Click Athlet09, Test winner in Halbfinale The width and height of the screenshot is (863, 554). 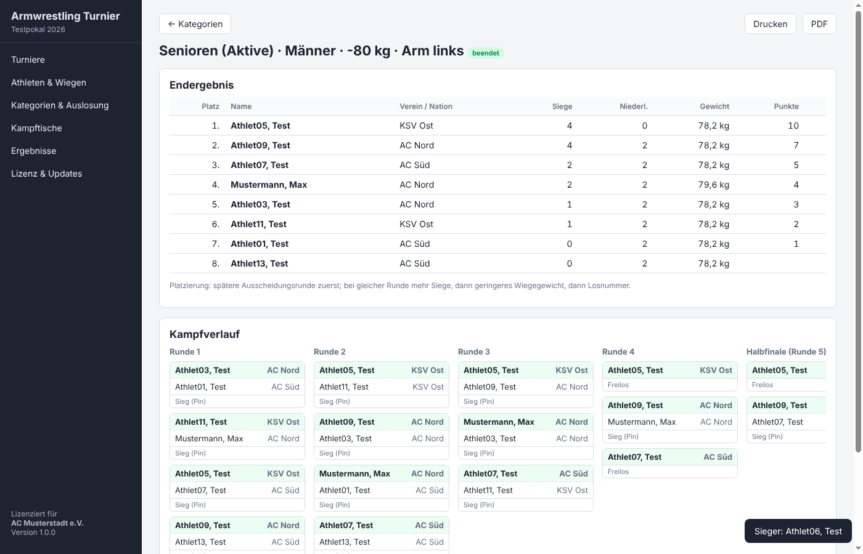click(780, 405)
